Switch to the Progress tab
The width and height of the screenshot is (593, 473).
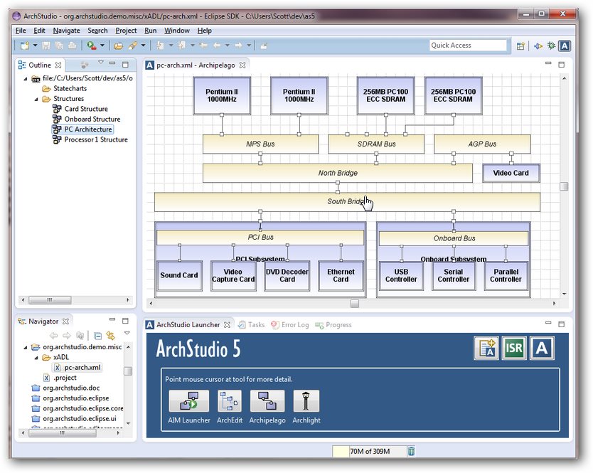click(333, 324)
